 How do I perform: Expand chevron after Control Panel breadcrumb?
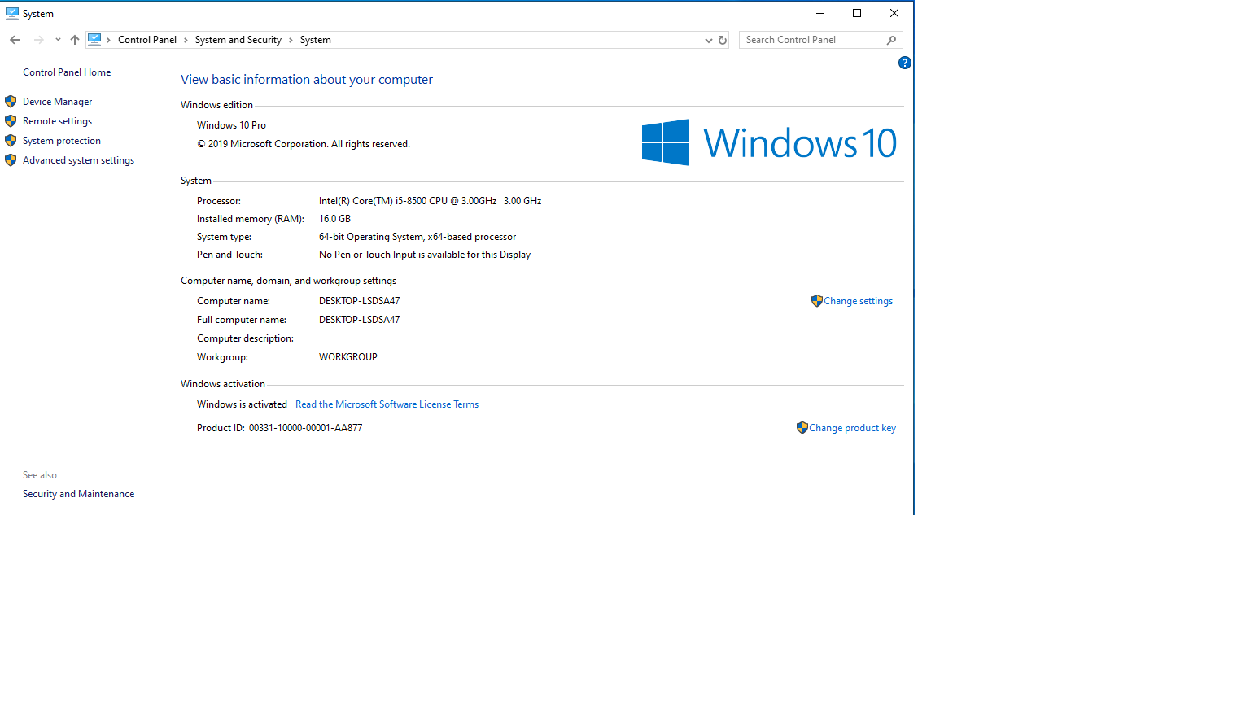click(x=186, y=40)
